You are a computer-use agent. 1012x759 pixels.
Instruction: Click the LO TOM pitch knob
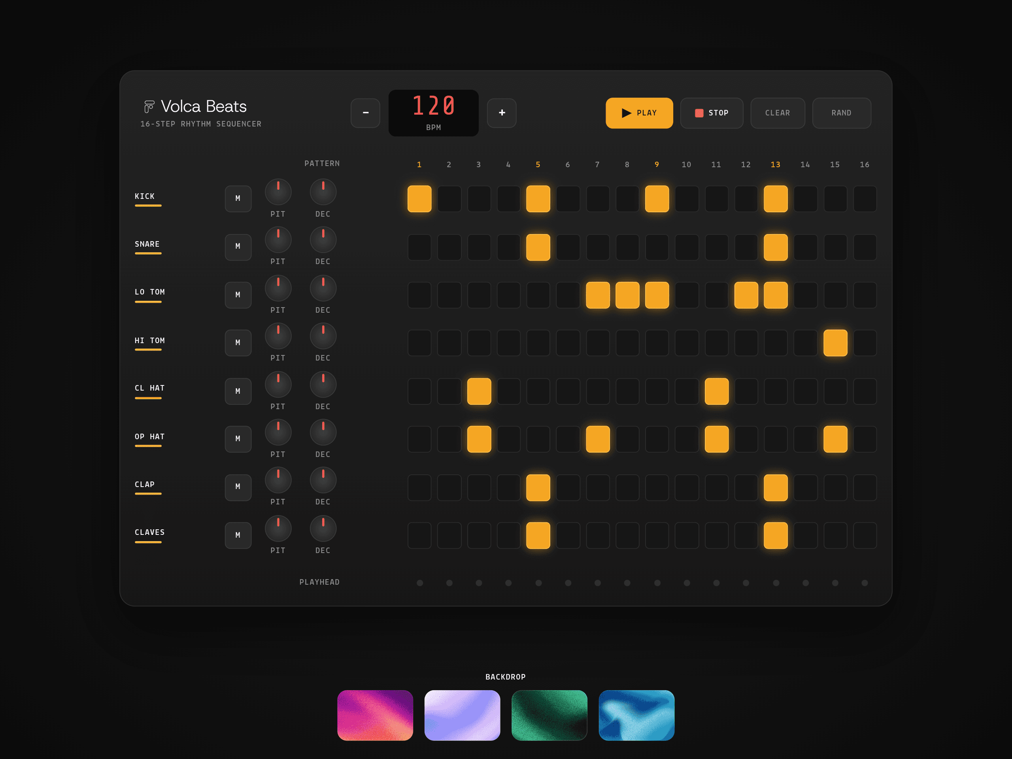[x=278, y=288]
